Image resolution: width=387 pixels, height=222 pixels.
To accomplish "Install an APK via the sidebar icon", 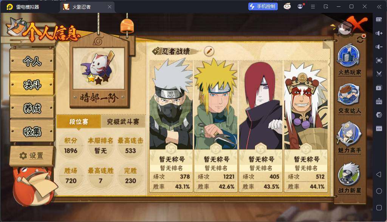I will (379, 101).
